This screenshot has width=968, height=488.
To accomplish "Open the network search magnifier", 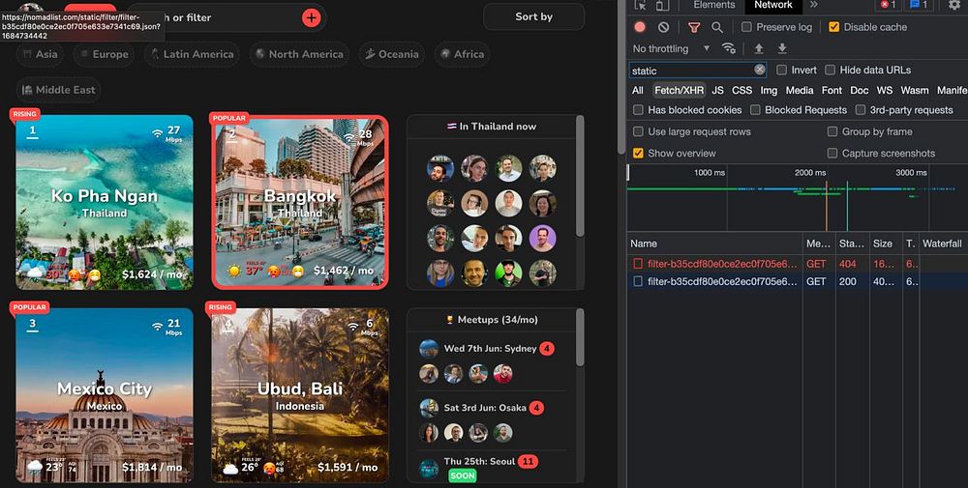I will point(716,27).
